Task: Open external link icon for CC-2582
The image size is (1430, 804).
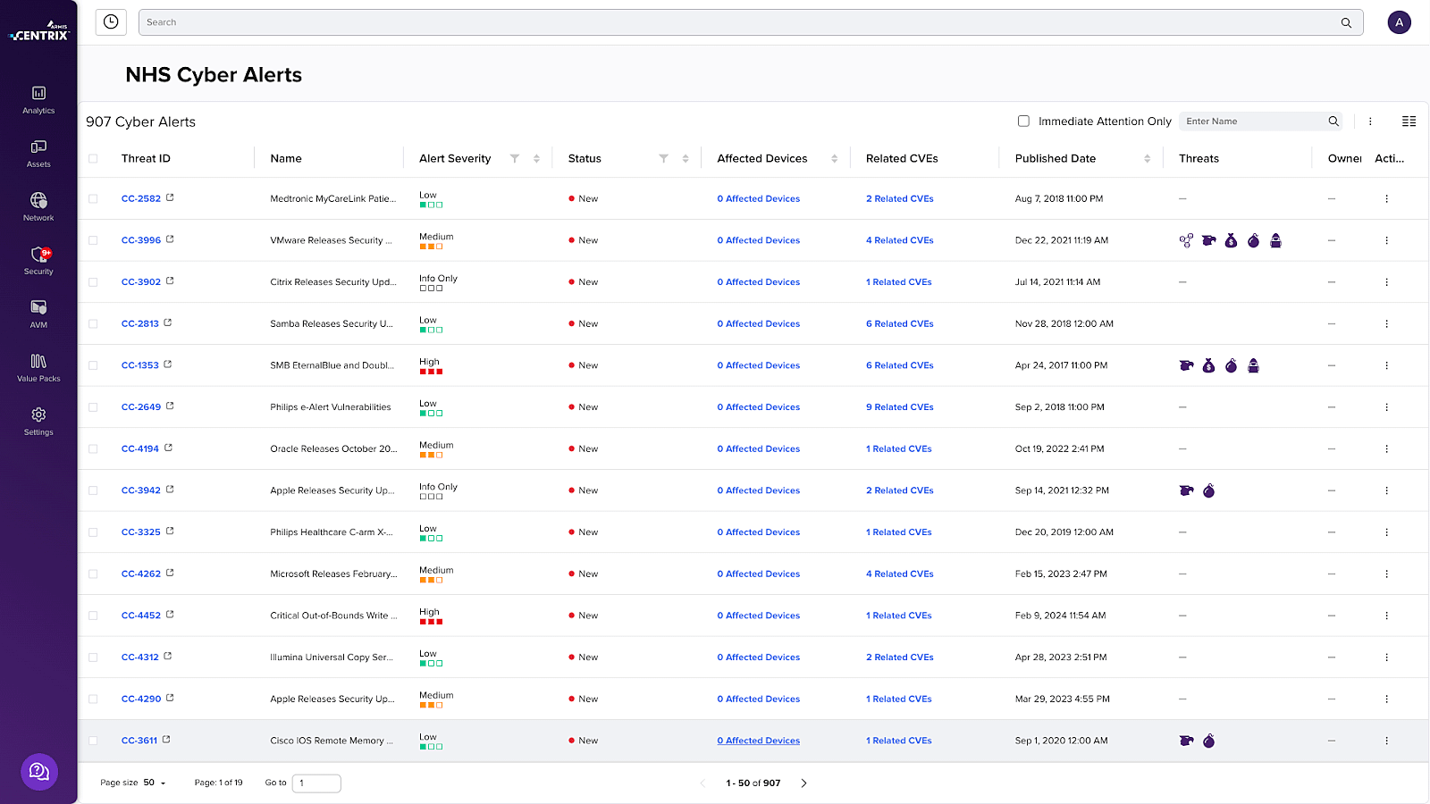Action: click(170, 197)
